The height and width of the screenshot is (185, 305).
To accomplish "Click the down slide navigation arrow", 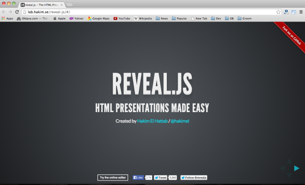I will click(x=289, y=175).
